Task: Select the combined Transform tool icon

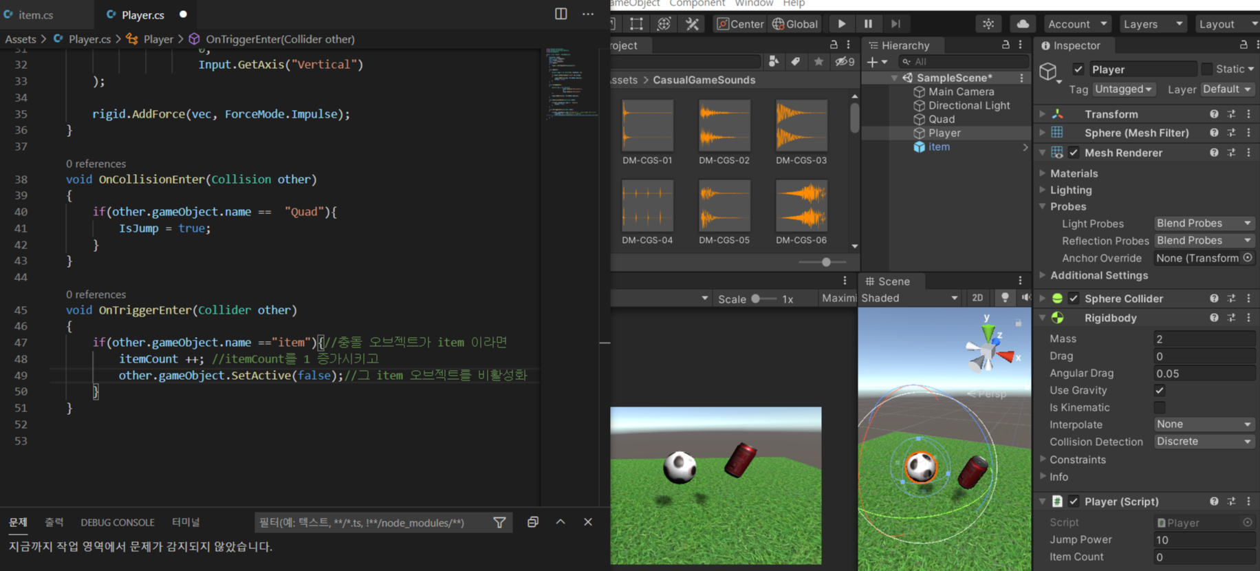Action: tap(664, 23)
